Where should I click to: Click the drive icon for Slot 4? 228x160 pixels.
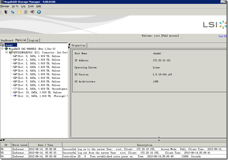[15, 70]
